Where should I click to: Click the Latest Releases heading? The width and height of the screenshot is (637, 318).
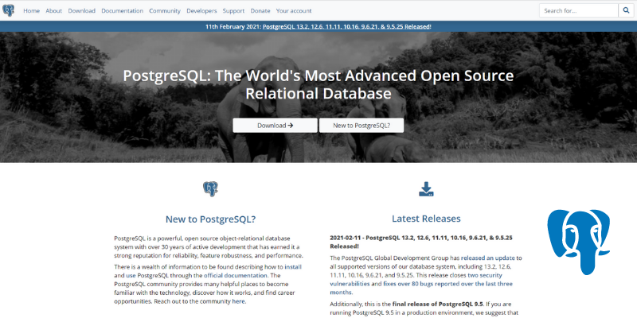426,219
